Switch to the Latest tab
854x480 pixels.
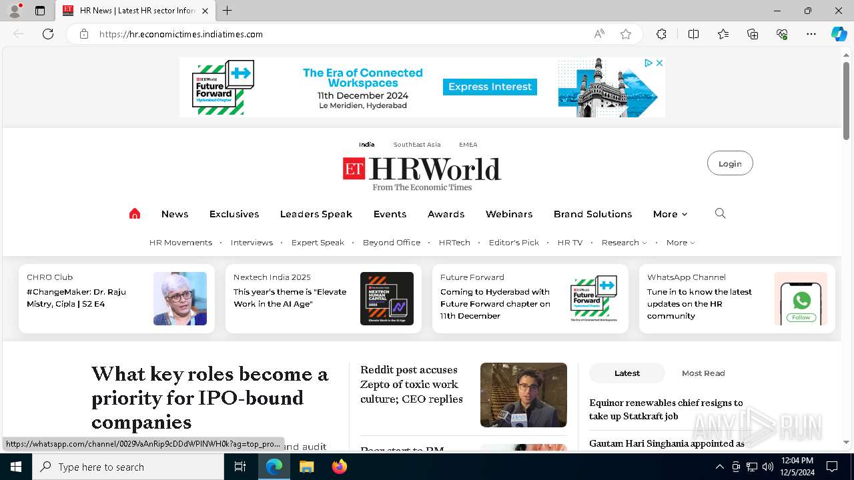pos(627,373)
